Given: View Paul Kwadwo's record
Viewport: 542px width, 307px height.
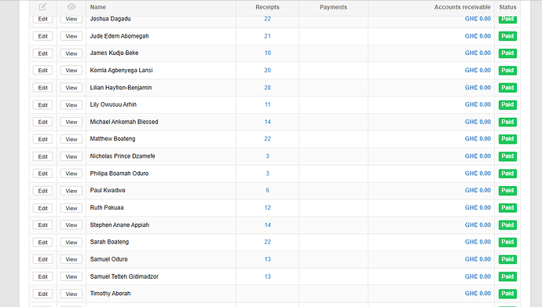Looking at the screenshot, I should [71, 190].
